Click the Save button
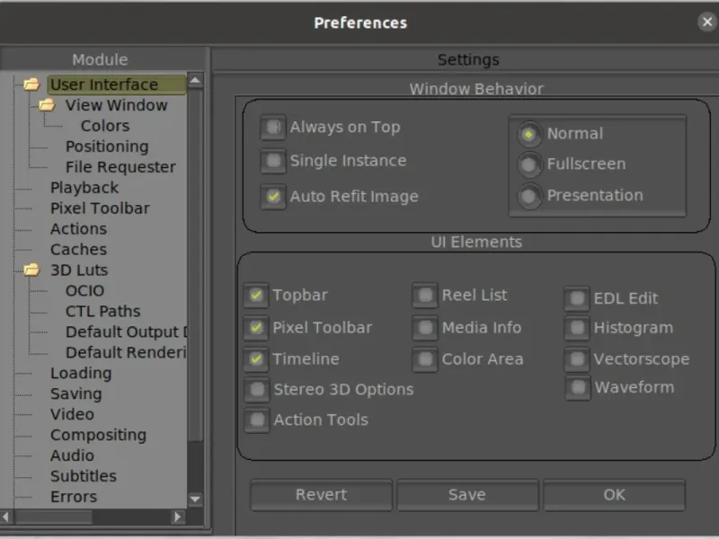Viewport: 719px width, 539px height. coord(467,495)
